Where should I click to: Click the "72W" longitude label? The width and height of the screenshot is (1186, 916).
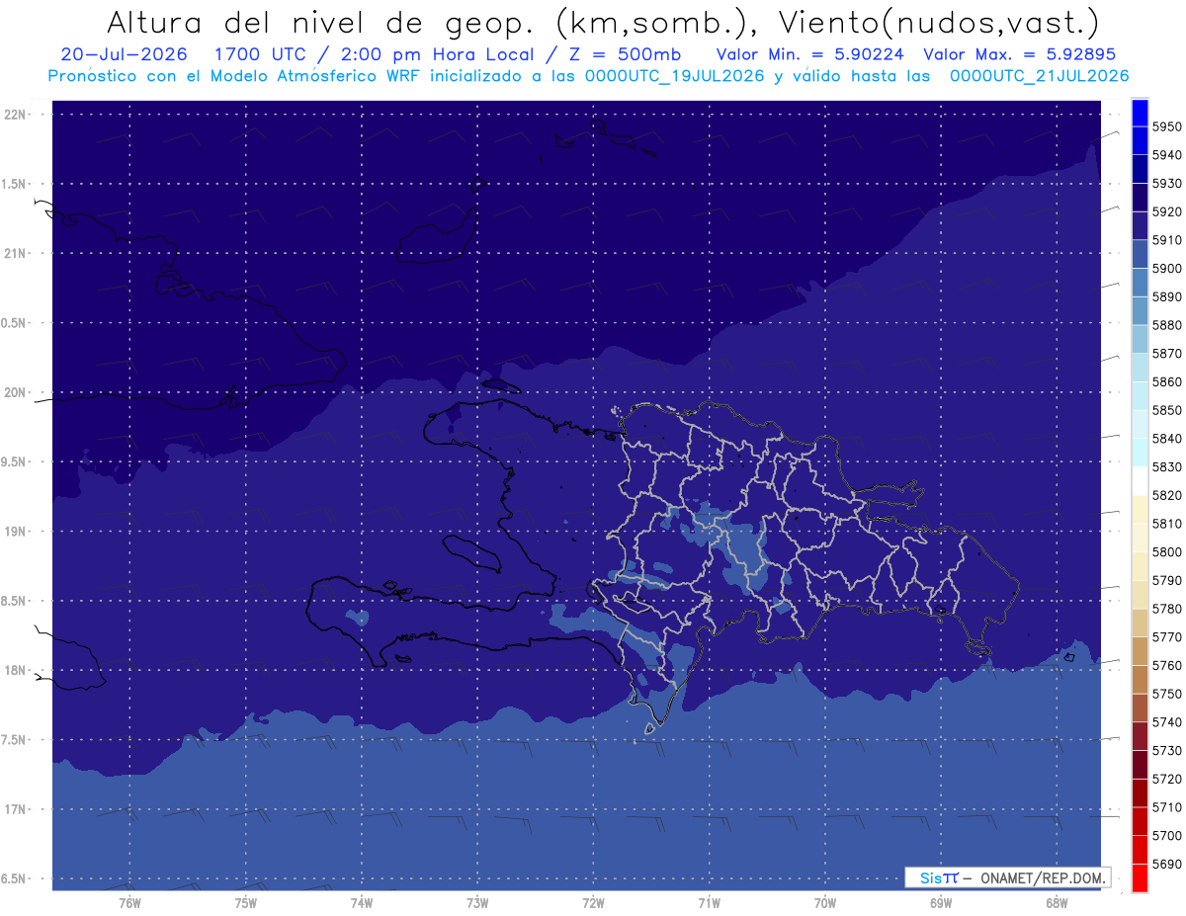click(593, 903)
